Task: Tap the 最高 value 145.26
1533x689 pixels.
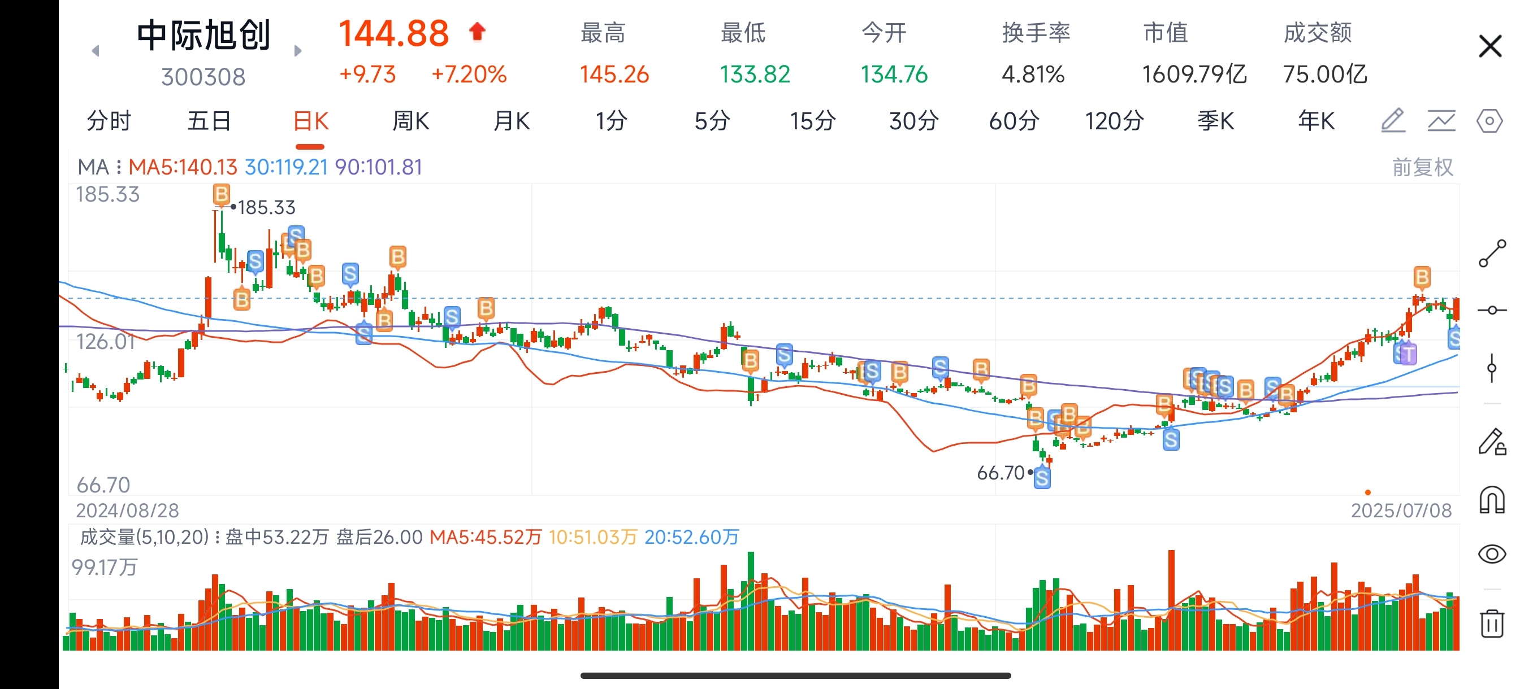Action: pos(614,75)
